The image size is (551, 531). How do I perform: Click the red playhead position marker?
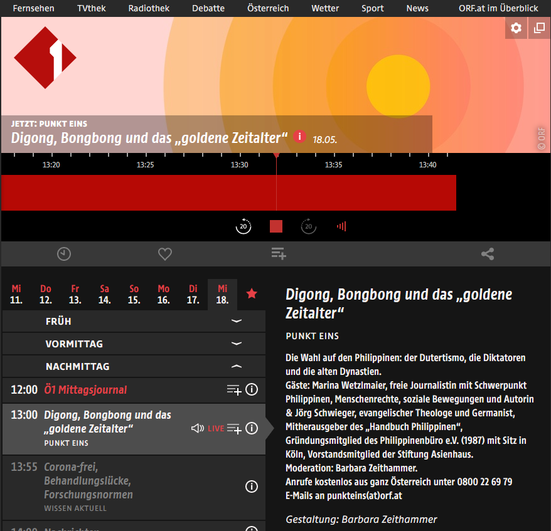277,155
